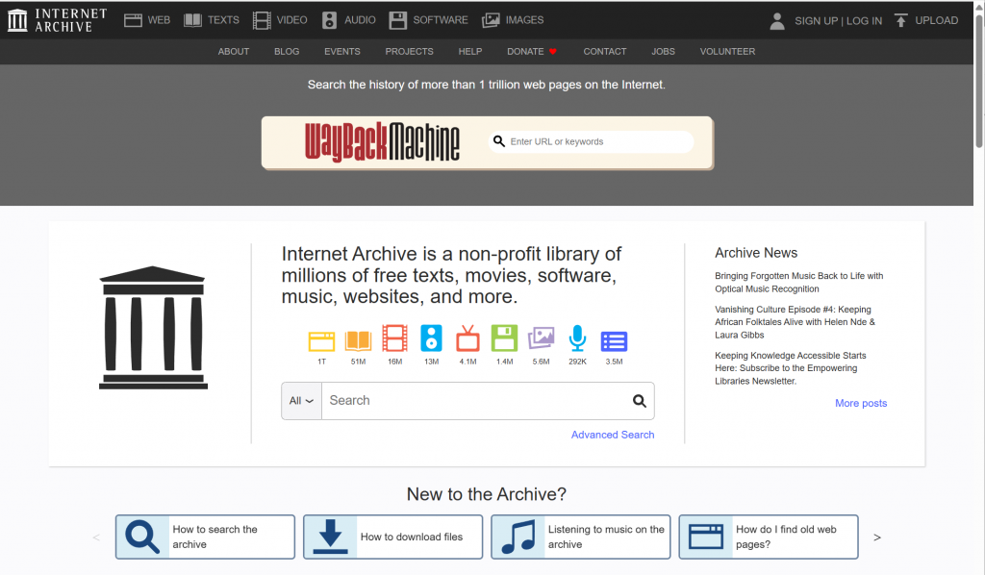
Task: Open the Help menu item
Action: (469, 52)
